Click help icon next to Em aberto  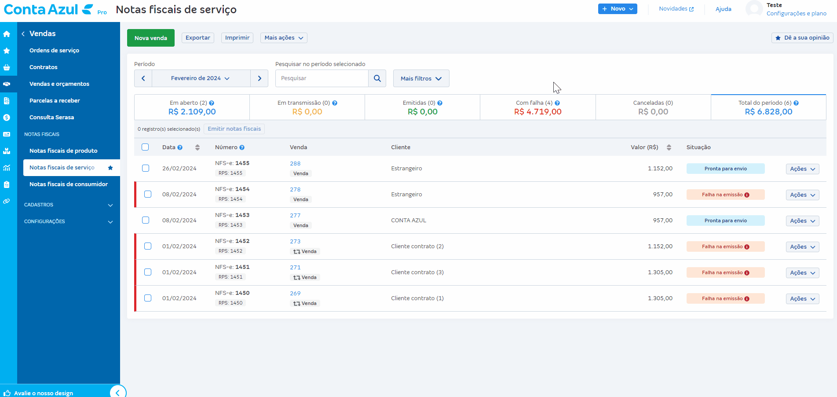(212, 103)
